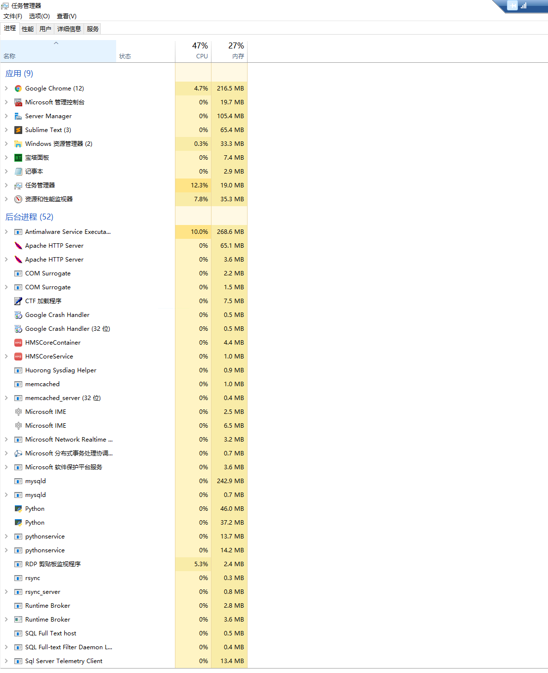Expand the Google Chrome (12) group
This screenshot has height=673, width=548.
coord(6,89)
